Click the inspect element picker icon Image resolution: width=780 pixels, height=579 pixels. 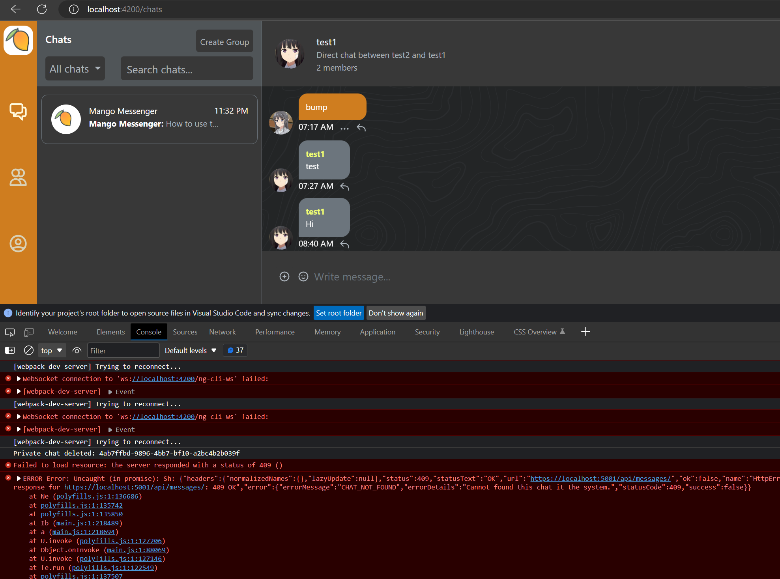(x=10, y=332)
